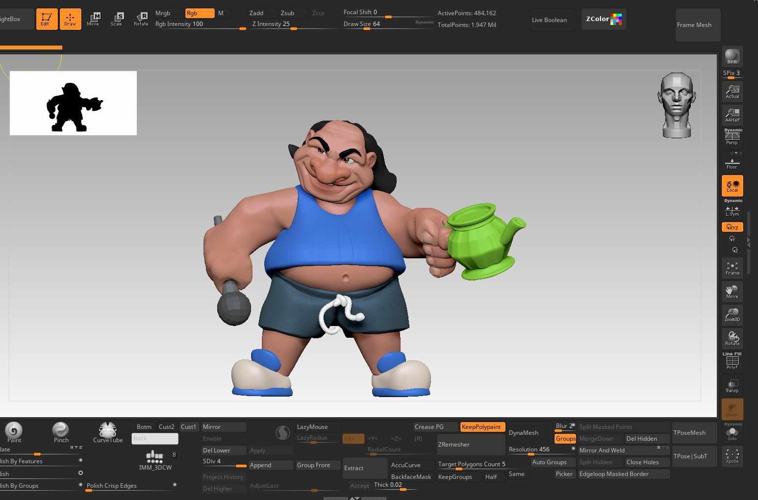Image resolution: width=758 pixels, height=500 pixels.
Task: Switch view to AAHalf size
Action: 732,115
